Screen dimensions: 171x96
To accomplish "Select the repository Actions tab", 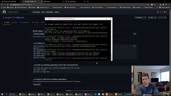I will (35, 22).
